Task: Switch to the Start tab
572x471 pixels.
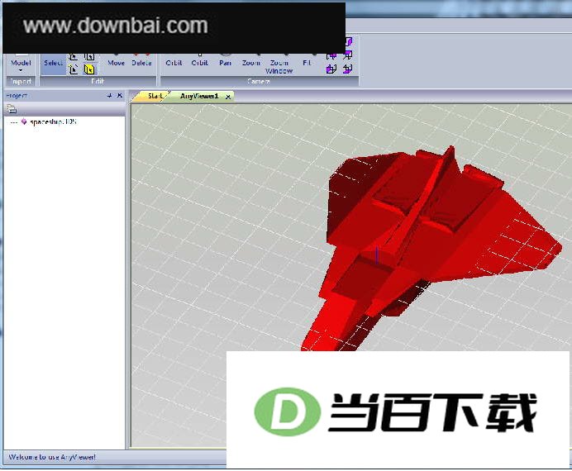Action: tap(155, 96)
